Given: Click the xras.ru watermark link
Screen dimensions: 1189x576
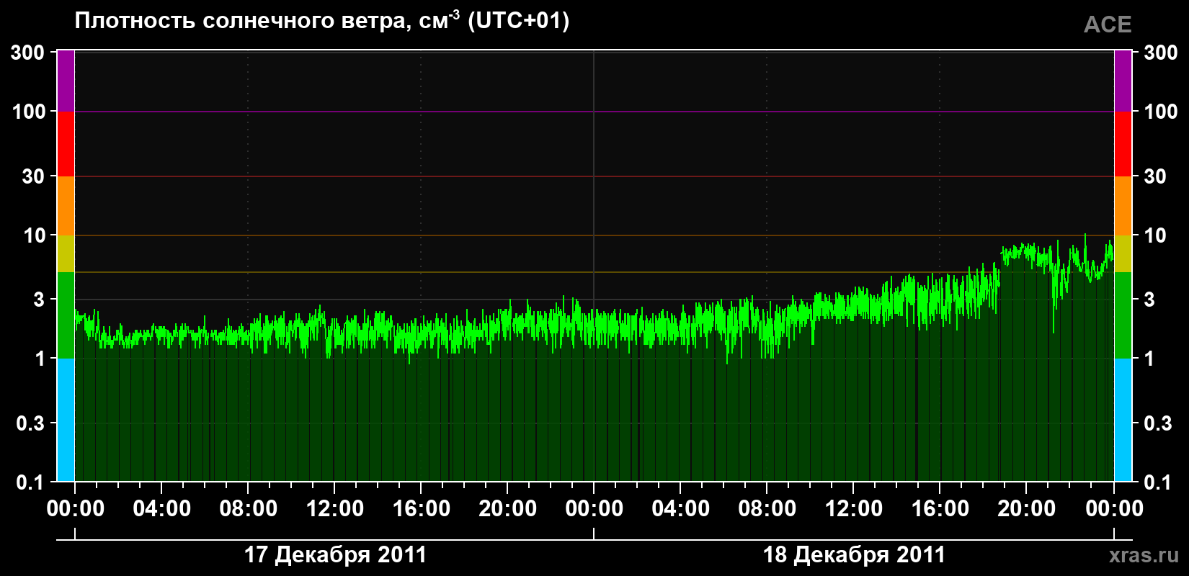Looking at the screenshot, I should coord(1144,555).
